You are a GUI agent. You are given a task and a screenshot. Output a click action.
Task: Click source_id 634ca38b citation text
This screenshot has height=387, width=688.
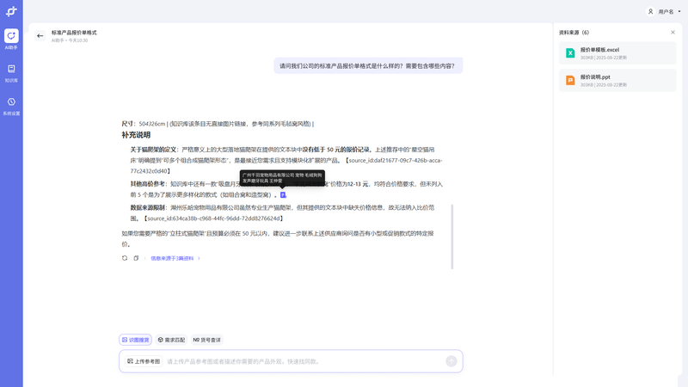(x=213, y=218)
